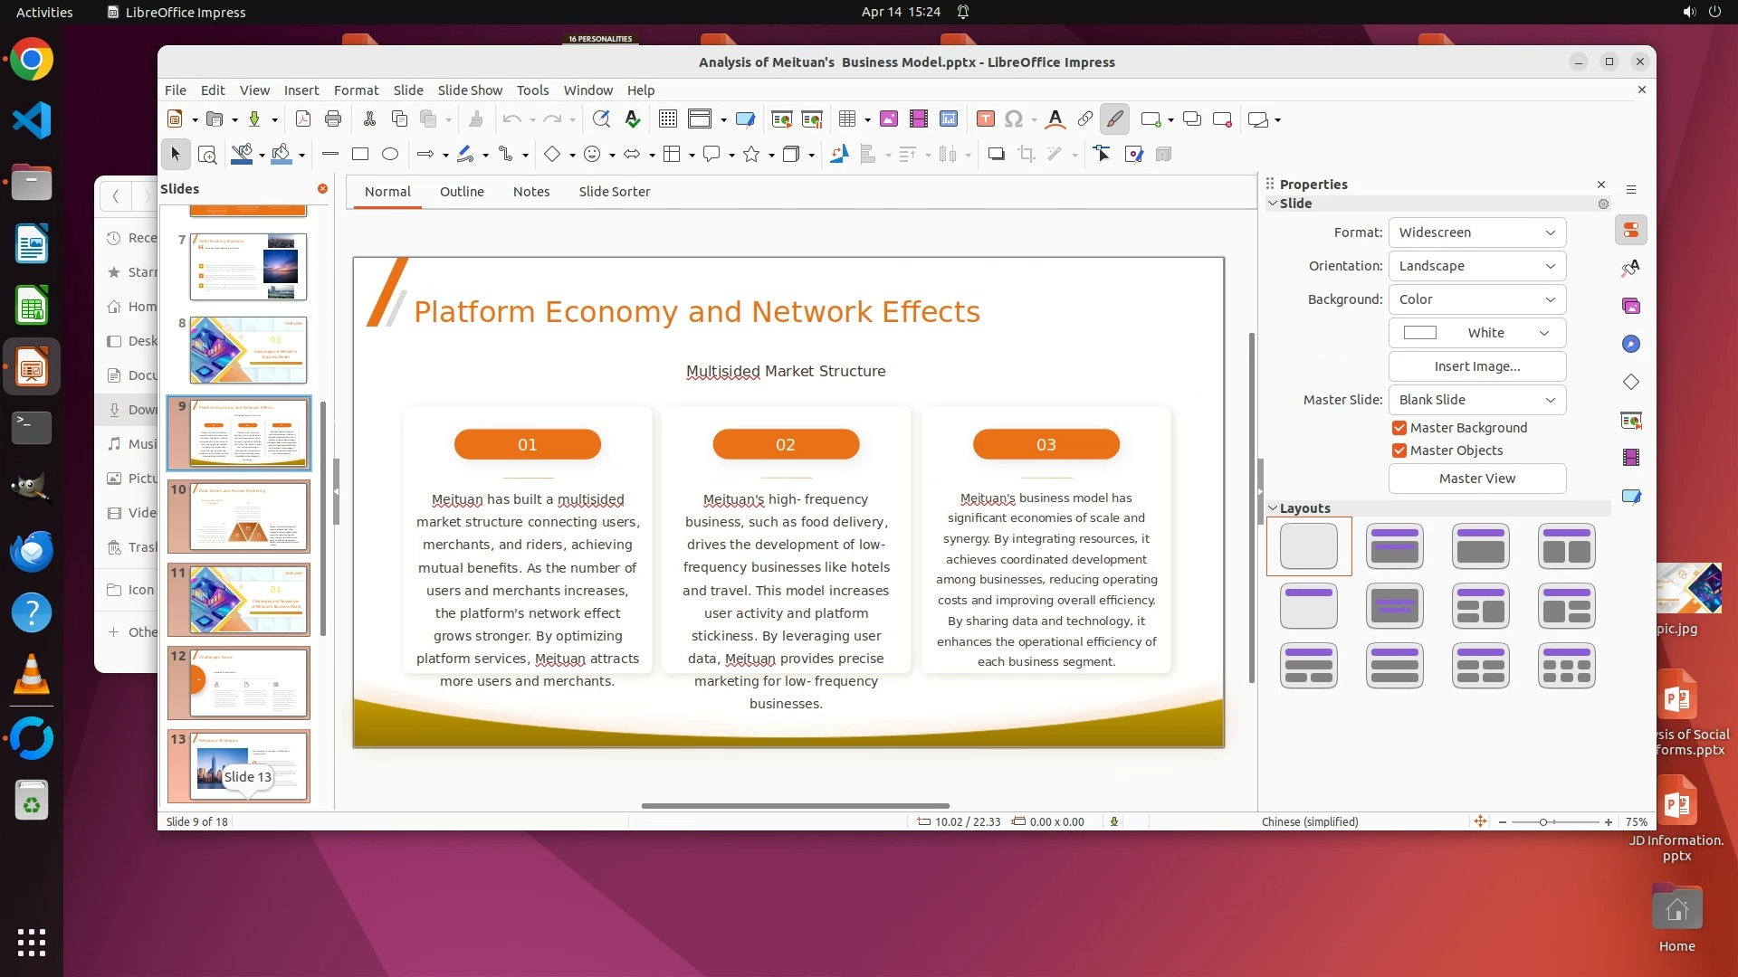
Task: Uncheck the Master Background checkbox
Action: point(1399,428)
